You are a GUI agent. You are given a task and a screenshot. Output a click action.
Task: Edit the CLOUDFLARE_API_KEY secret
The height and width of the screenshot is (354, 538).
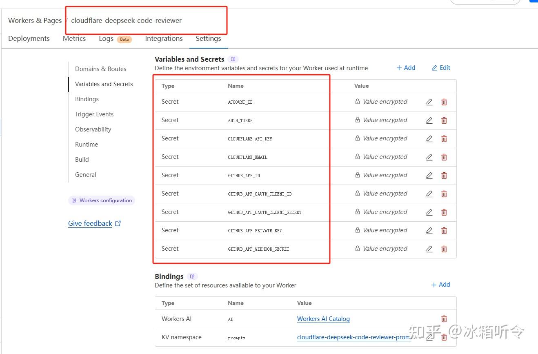(x=429, y=138)
